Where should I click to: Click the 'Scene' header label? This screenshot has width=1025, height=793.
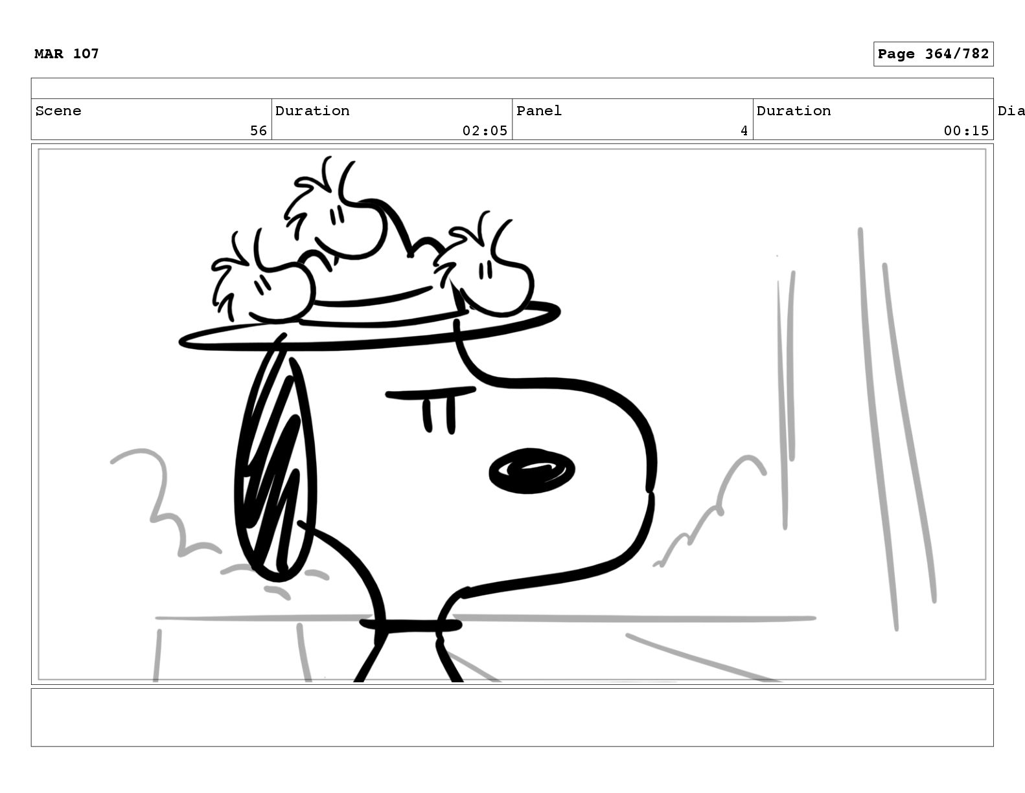tap(58, 111)
